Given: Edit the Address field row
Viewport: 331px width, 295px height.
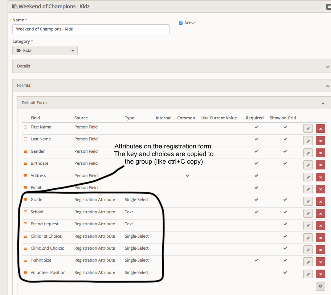Looking at the screenshot, I should coord(308,177).
